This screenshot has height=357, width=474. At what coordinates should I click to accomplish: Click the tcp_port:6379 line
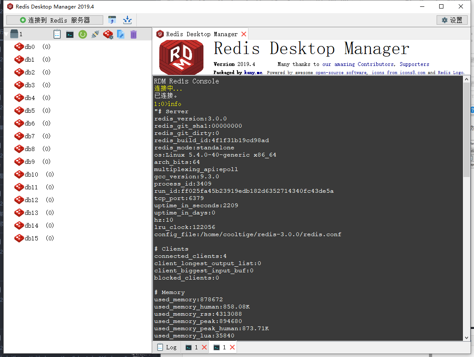(x=179, y=198)
